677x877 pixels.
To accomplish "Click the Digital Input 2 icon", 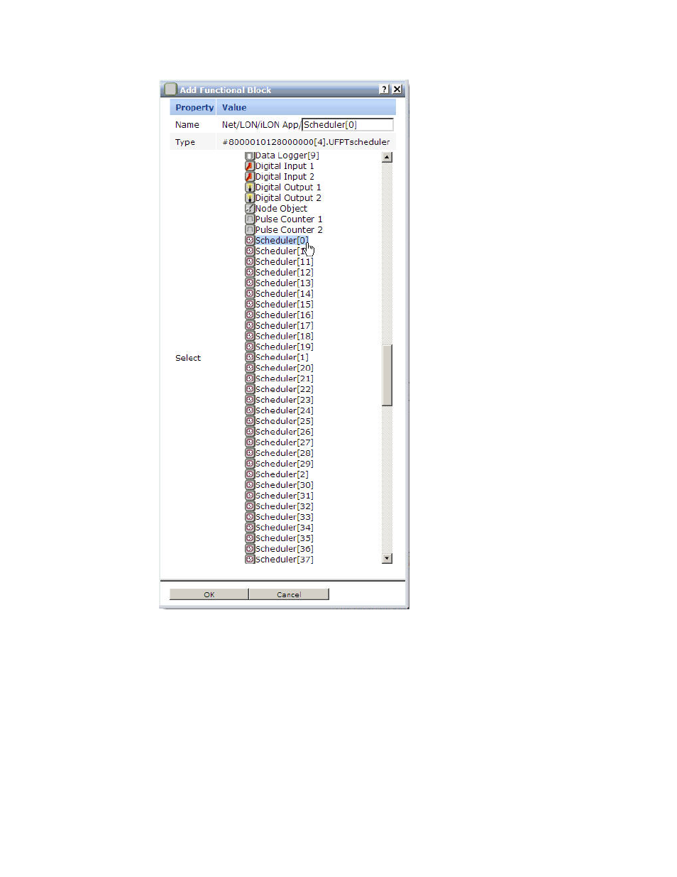I will click(x=250, y=177).
